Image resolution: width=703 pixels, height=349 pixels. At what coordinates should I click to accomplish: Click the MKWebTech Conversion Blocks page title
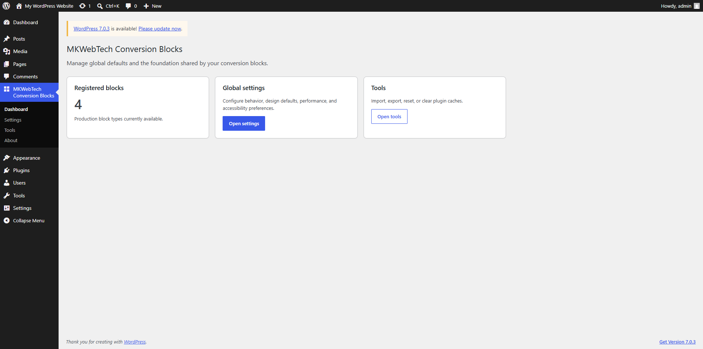(124, 49)
